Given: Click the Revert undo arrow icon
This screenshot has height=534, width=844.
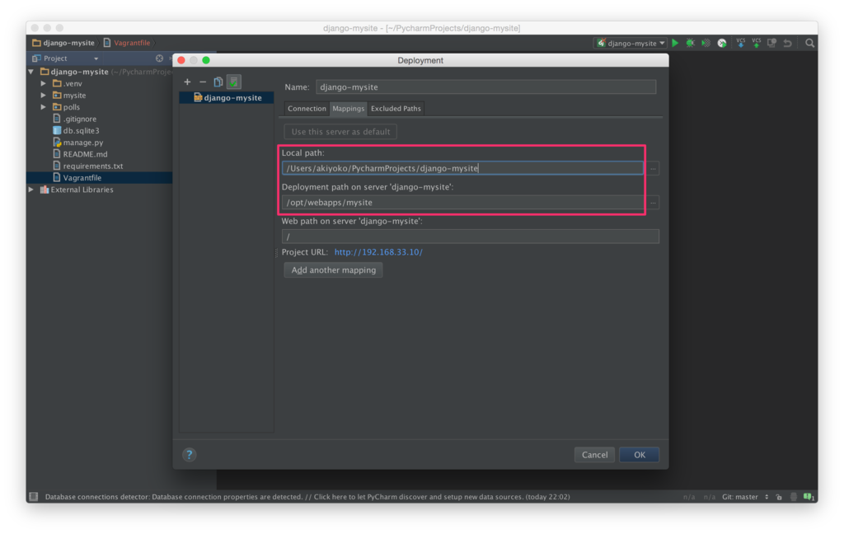Looking at the screenshot, I should click(788, 43).
